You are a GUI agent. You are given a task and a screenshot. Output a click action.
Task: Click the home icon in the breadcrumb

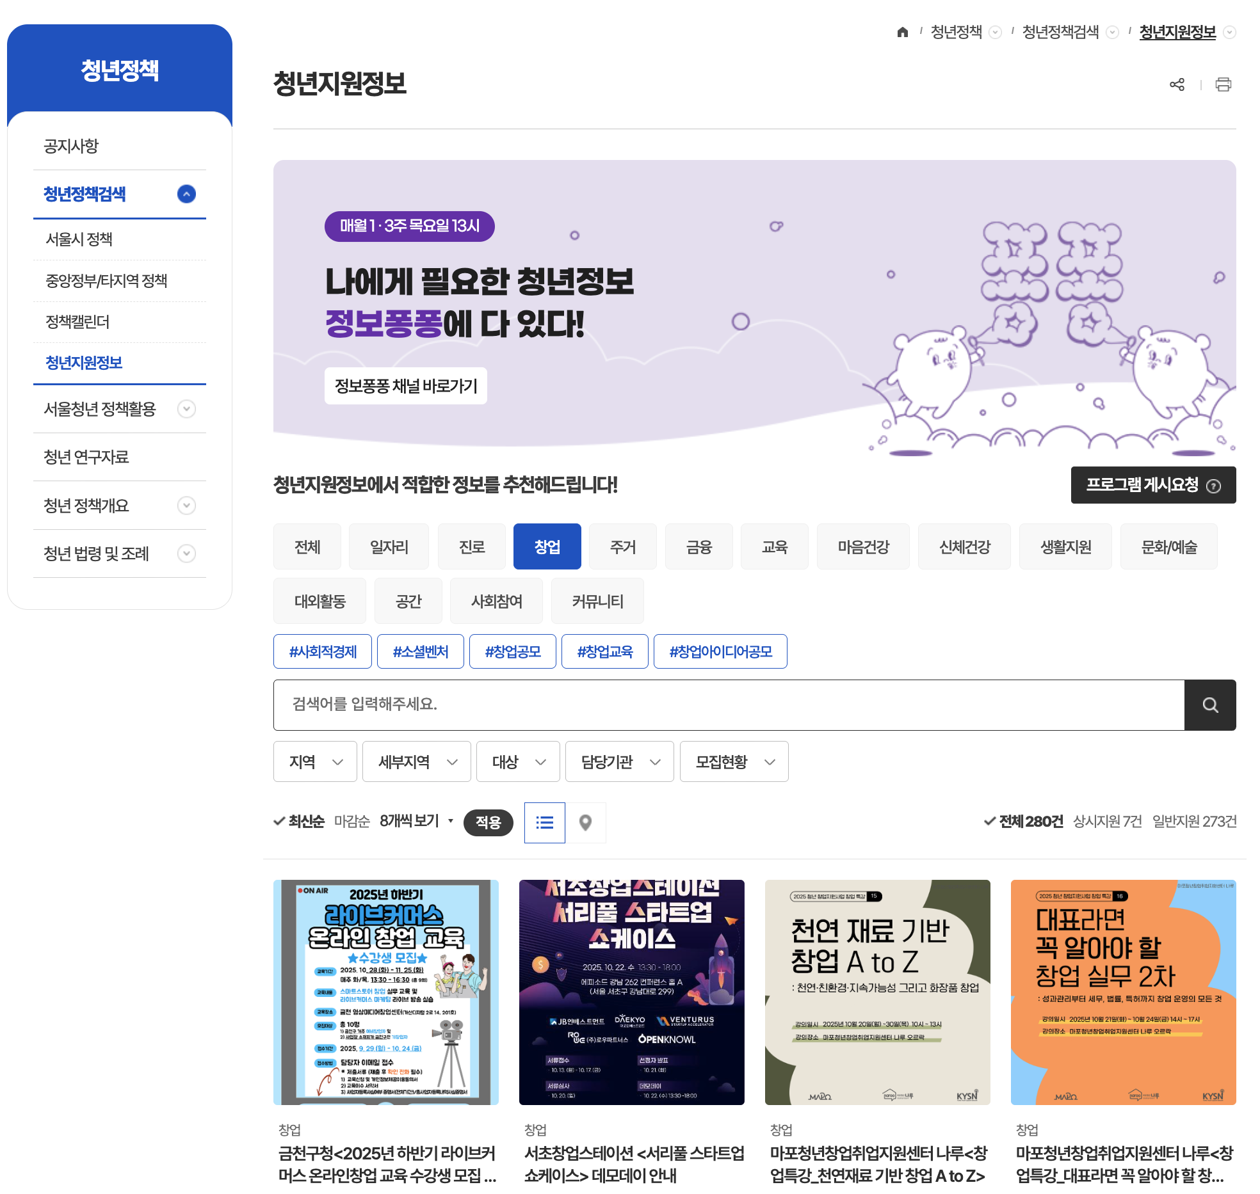coord(902,31)
